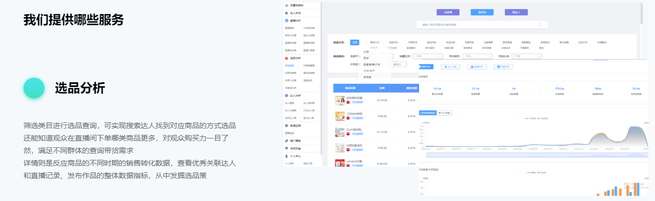Image resolution: width=655 pixels, height=201 pixels.
Task: Focus the product keyword search field
Action: tap(482, 24)
